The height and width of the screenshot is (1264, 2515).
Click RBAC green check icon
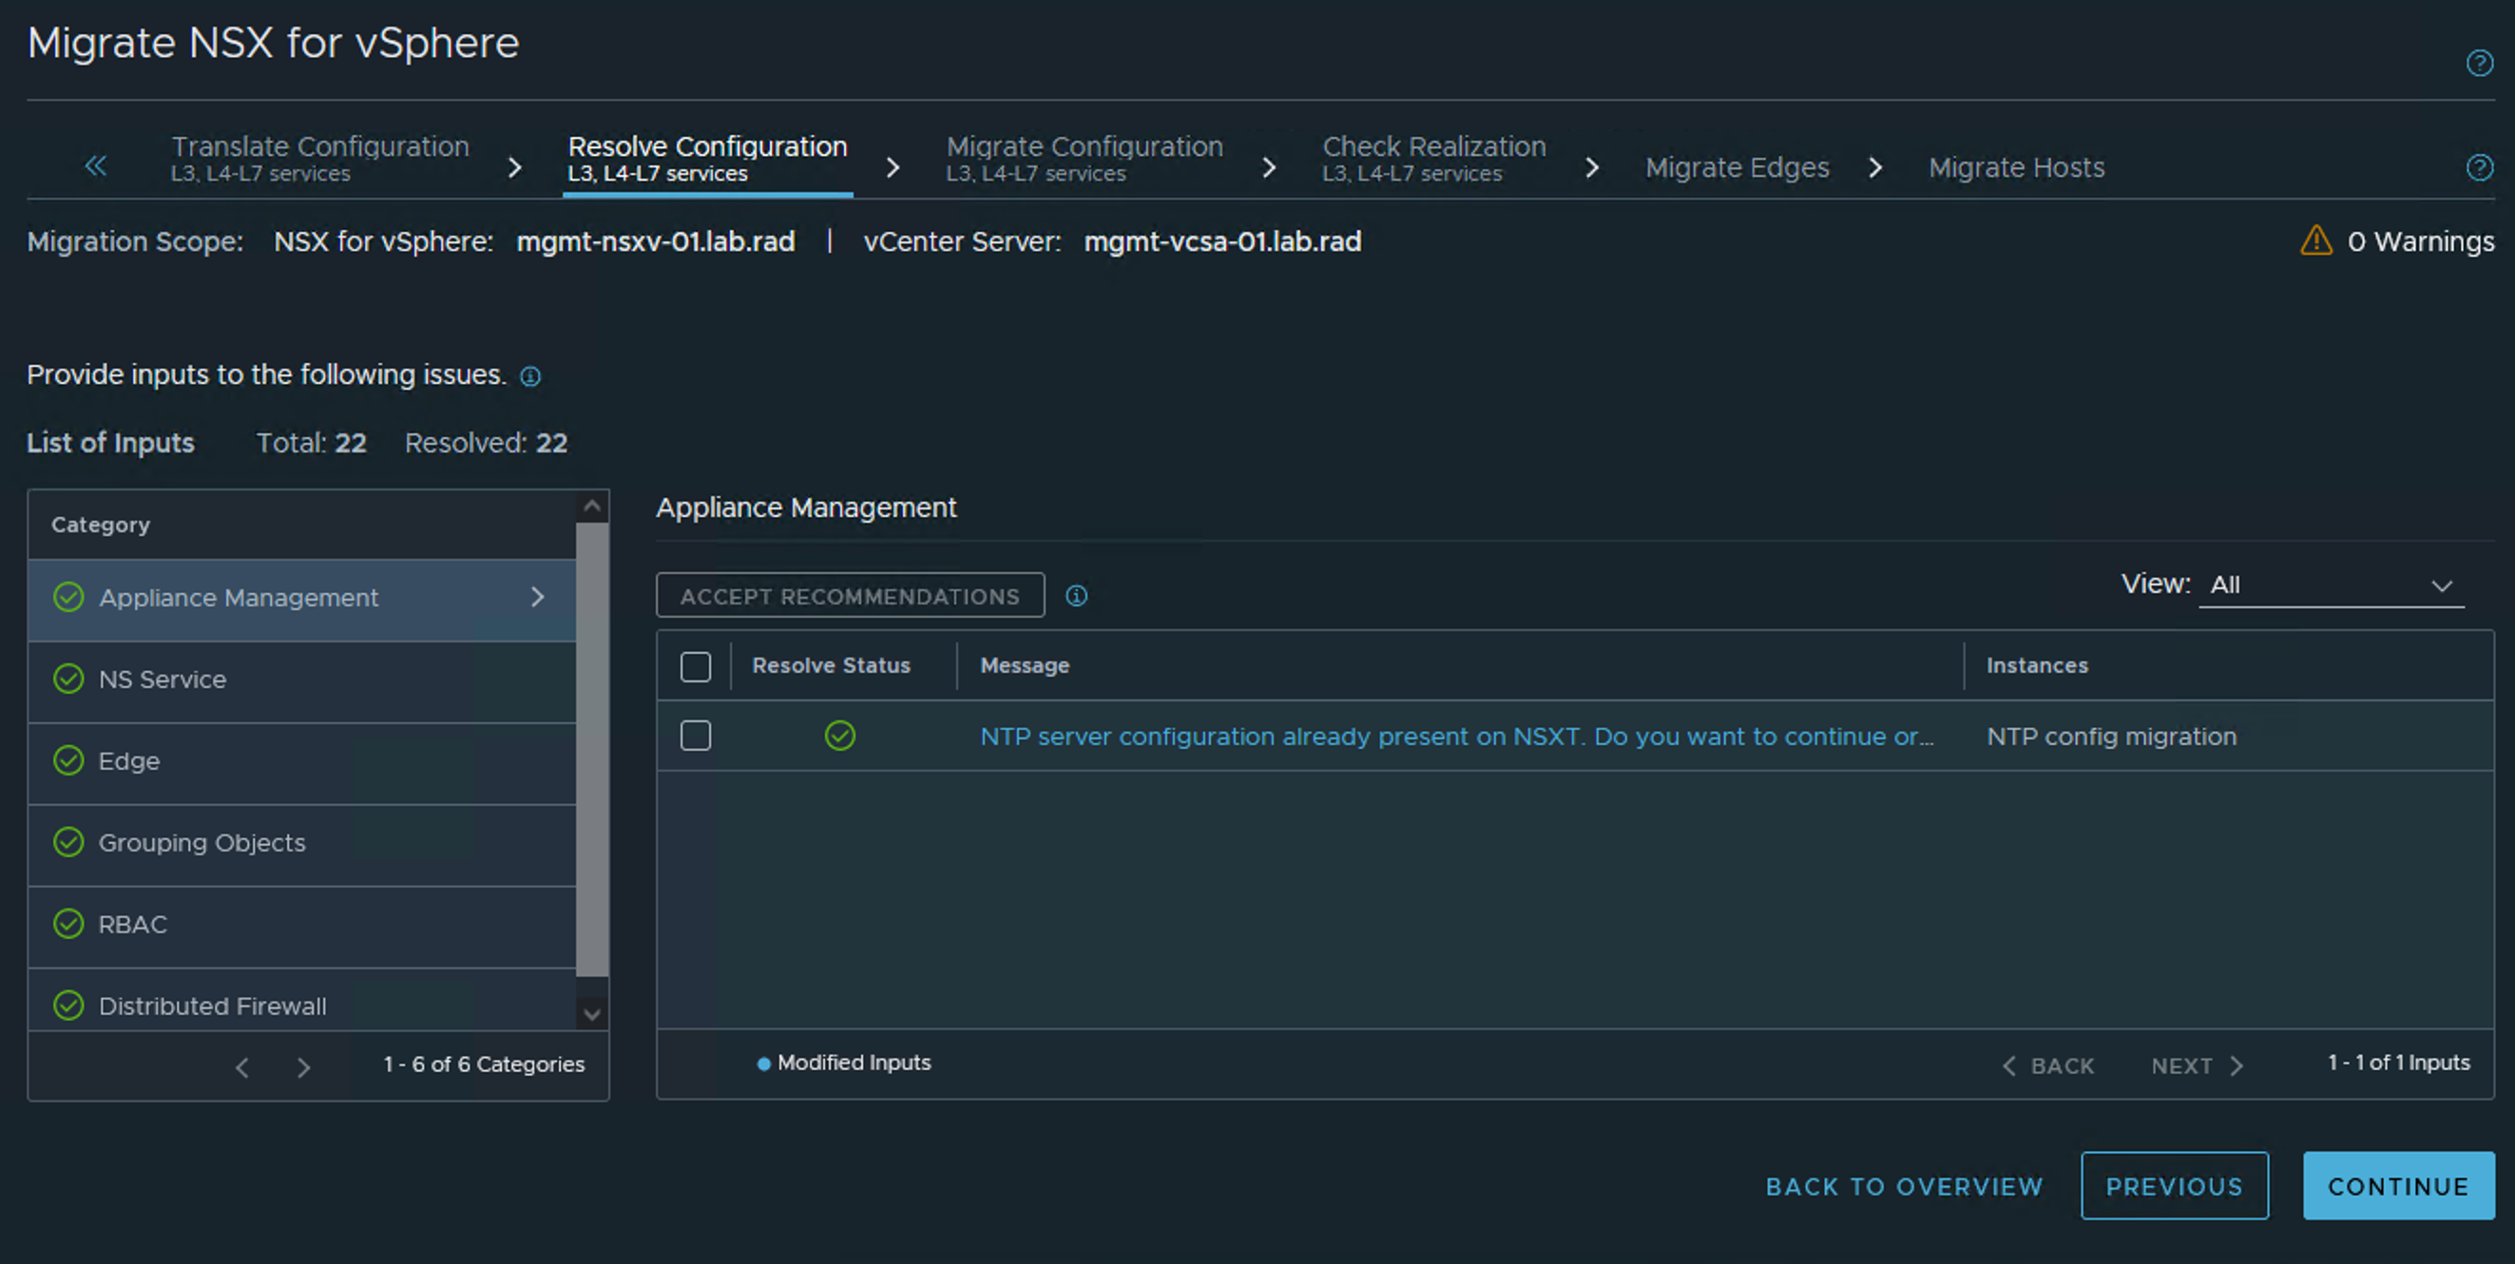(x=68, y=924)
